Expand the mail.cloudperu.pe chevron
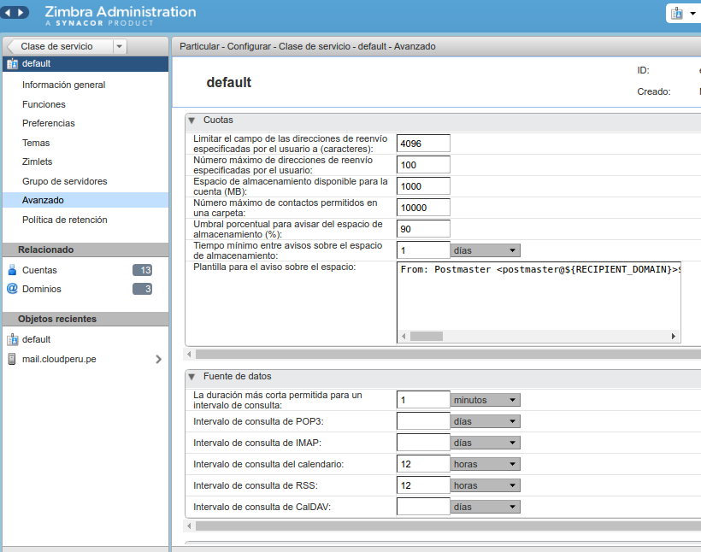 [158, 360]
